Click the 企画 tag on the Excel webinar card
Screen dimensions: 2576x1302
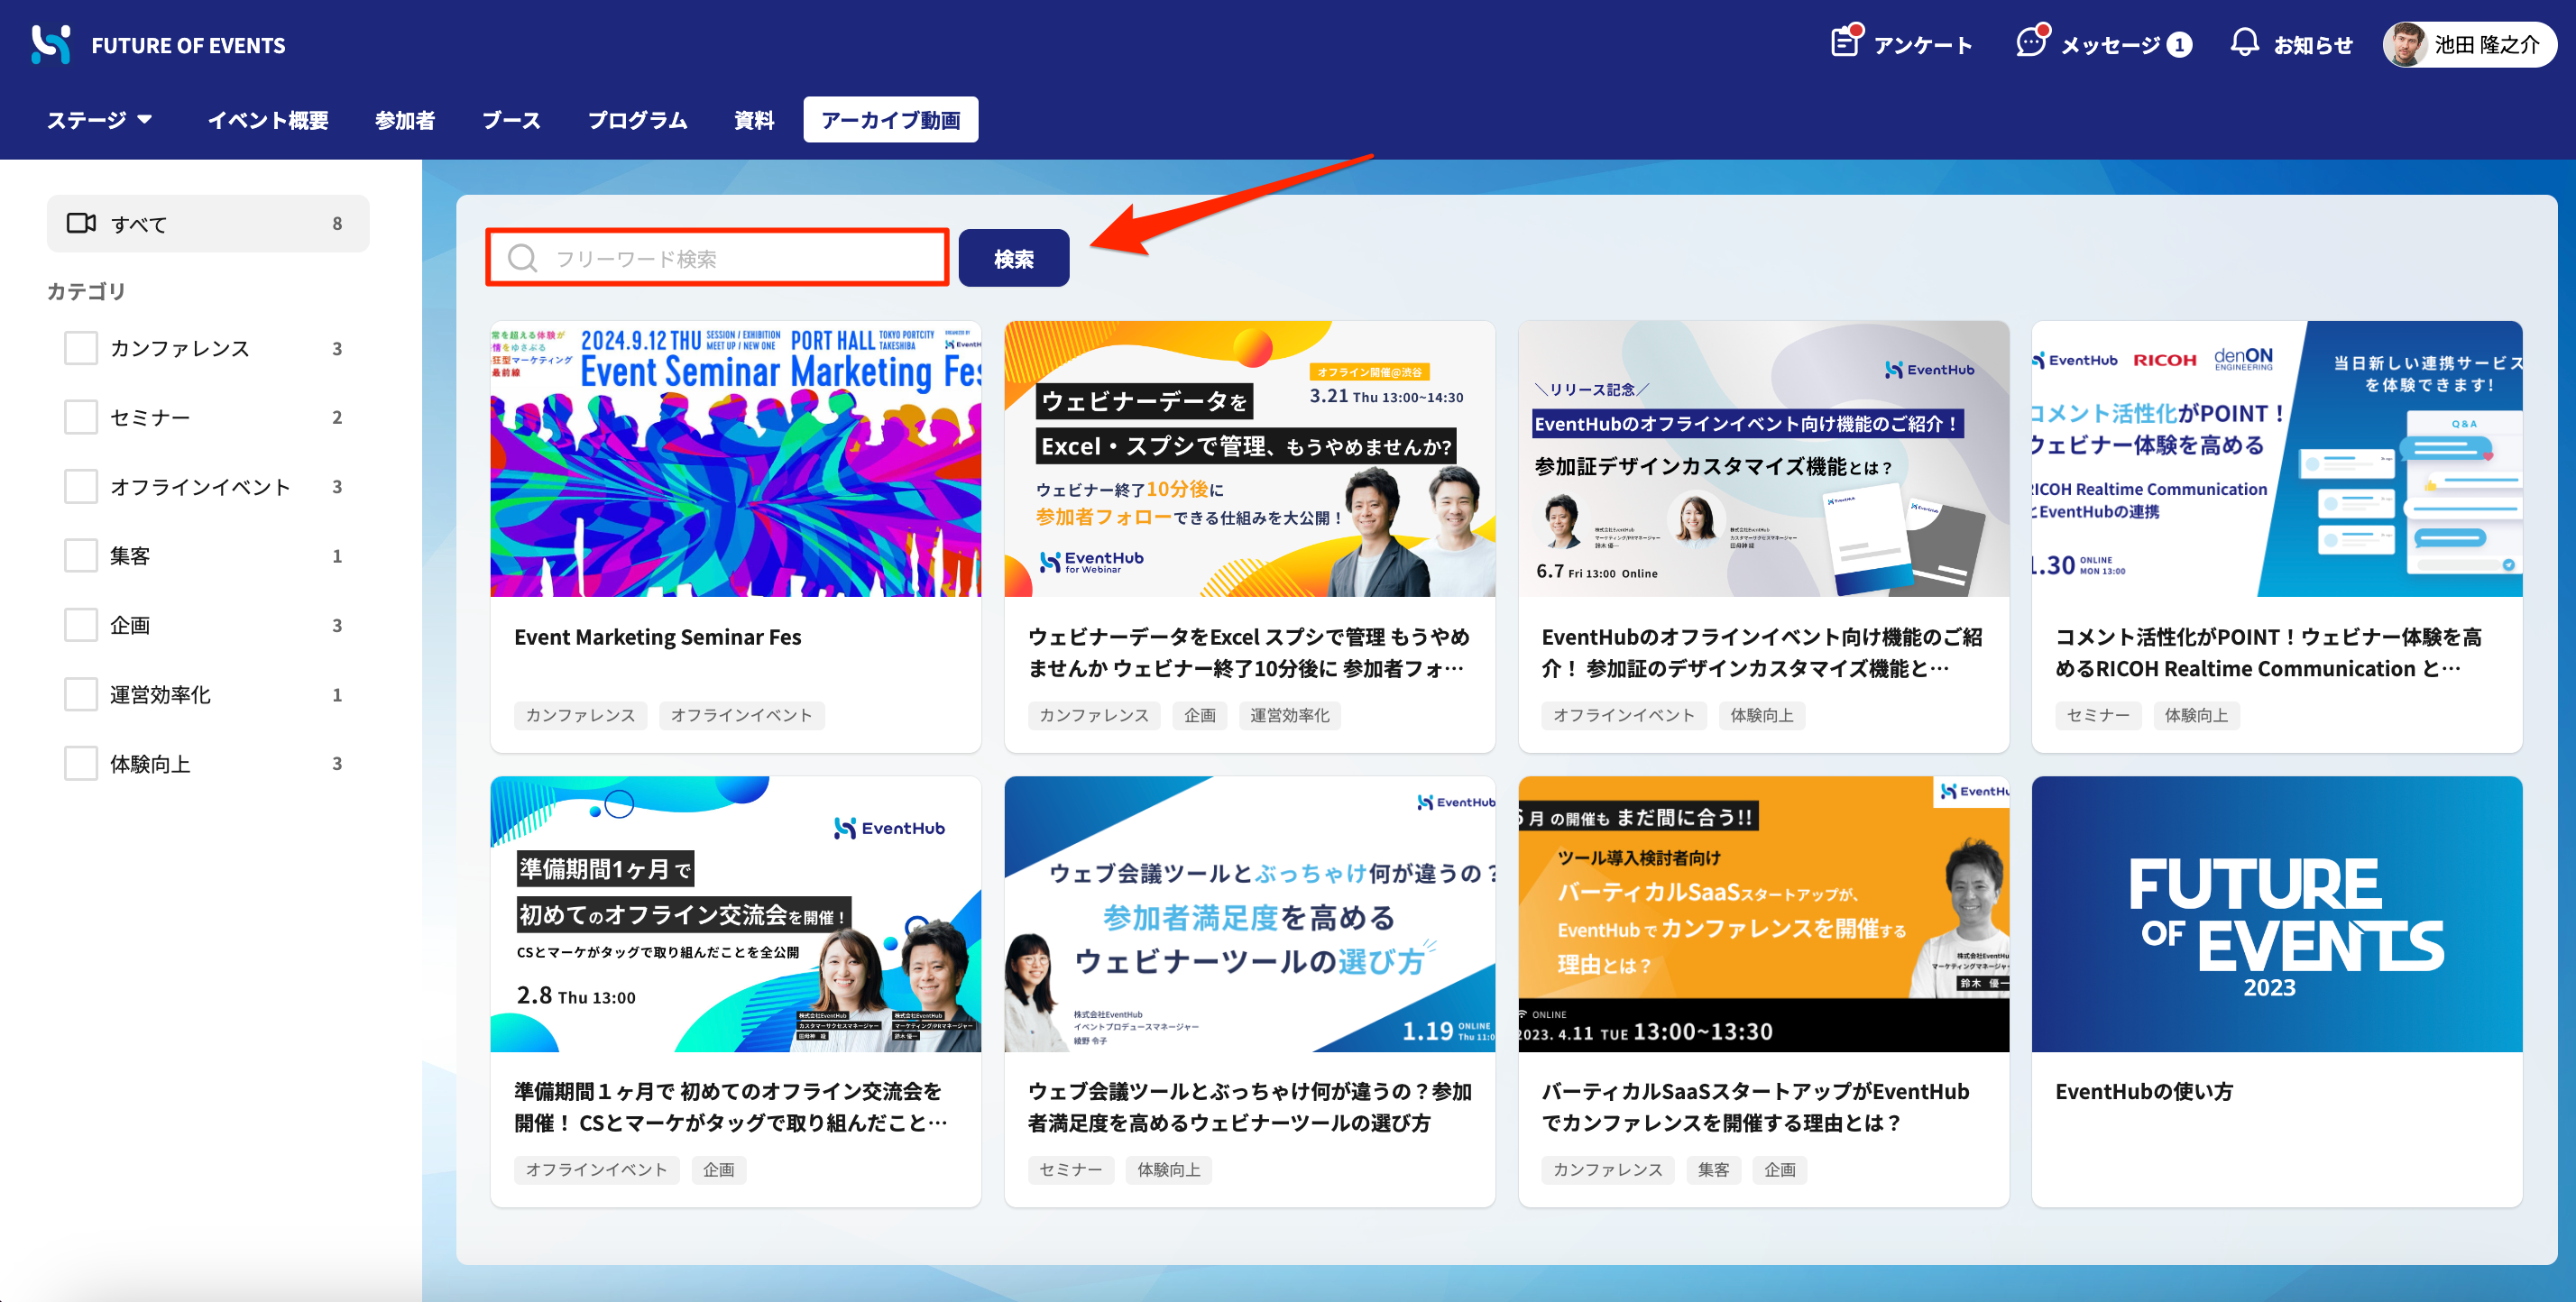1199,715
